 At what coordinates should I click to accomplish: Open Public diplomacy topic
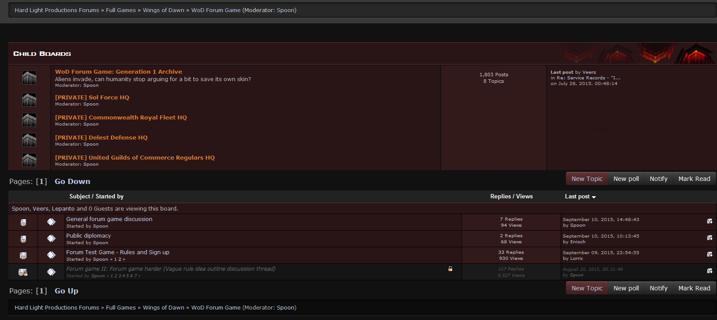click(89, 236)
